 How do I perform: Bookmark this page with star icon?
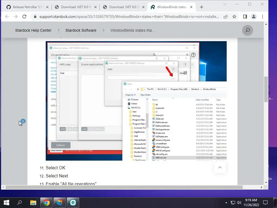tap(234, 17)
